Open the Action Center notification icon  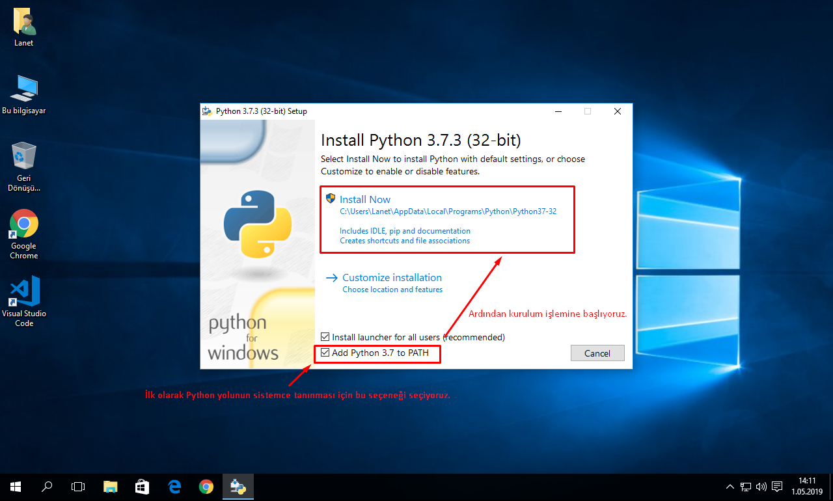pyautogui.click(x=777, y=486)
